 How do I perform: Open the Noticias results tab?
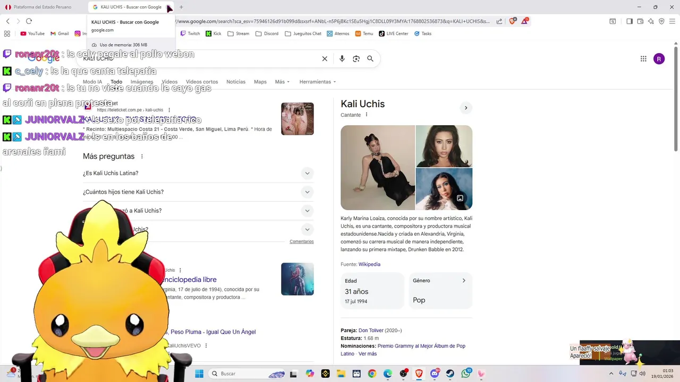236,82
